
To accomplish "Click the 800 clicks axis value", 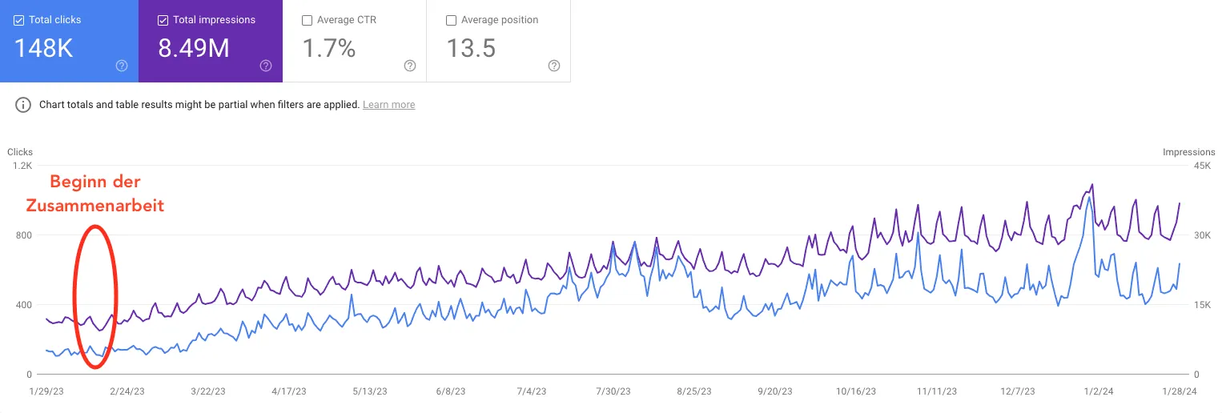I will tap(24, 235).
